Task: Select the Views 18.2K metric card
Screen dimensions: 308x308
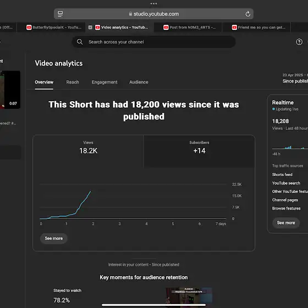Action: click(88, 151)
